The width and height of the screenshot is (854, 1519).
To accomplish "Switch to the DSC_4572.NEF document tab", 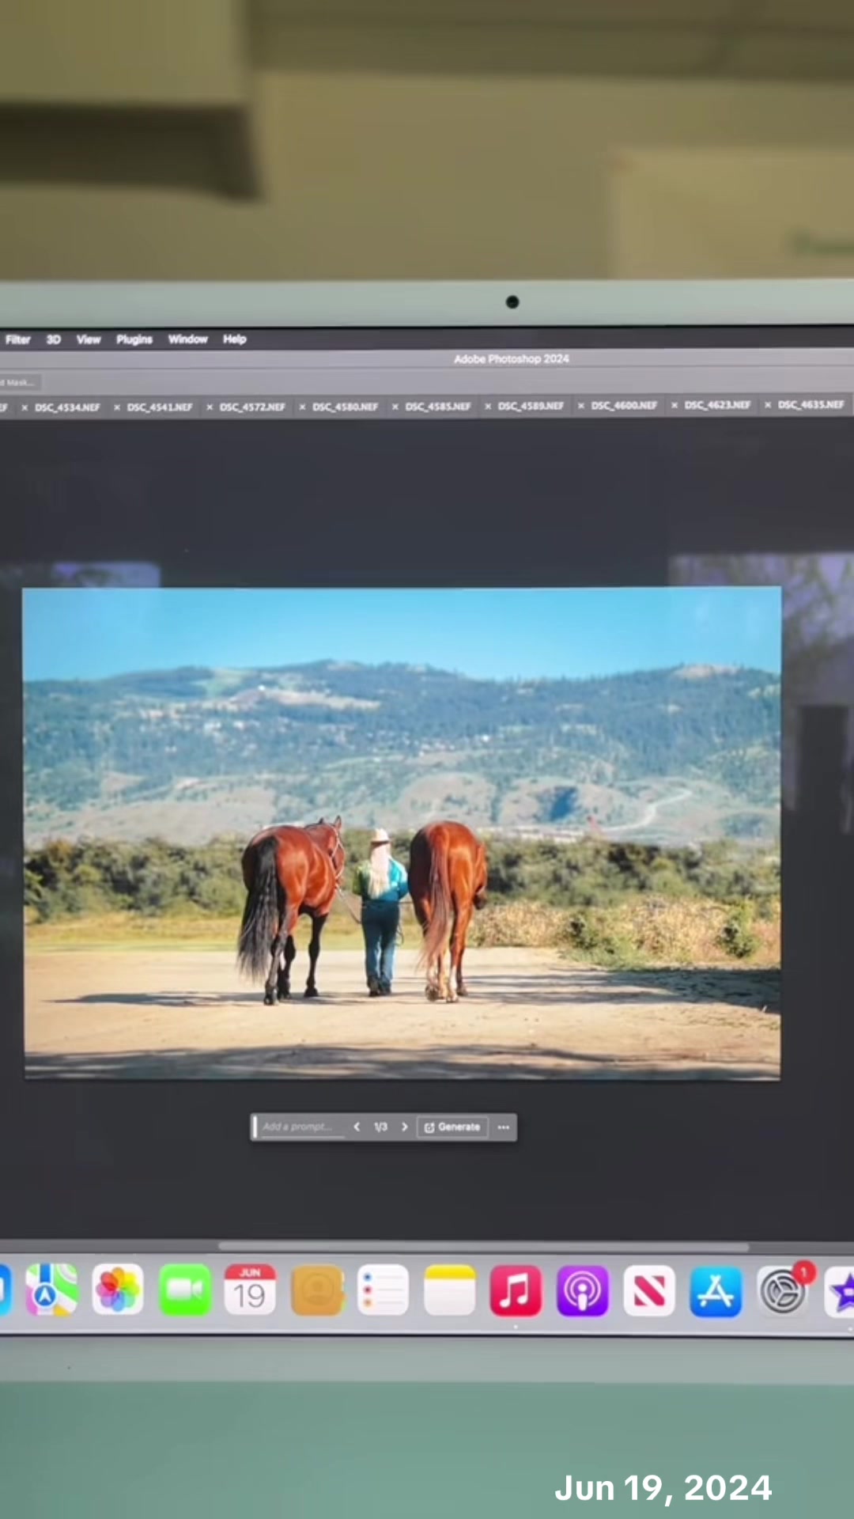I will 252,407.
